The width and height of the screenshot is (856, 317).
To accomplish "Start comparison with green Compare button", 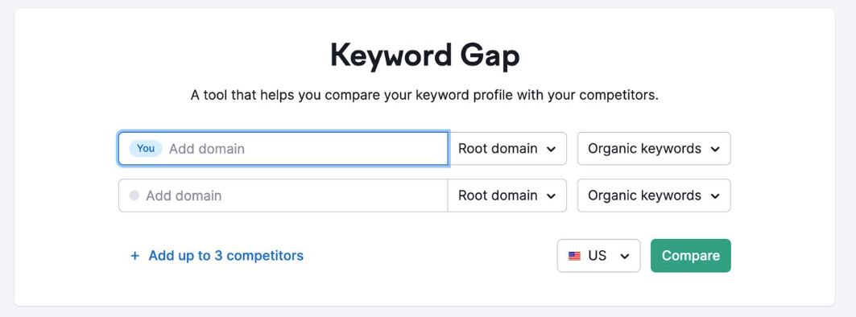I will pyautogui.click(x=691, y=255).
